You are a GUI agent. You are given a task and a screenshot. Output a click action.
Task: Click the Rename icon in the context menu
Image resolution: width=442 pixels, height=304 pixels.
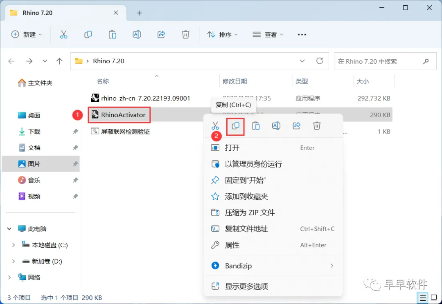click(x=276, y=126)
